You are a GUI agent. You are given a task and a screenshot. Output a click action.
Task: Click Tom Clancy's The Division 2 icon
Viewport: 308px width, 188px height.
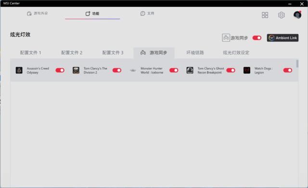click(x=76, y=70)
